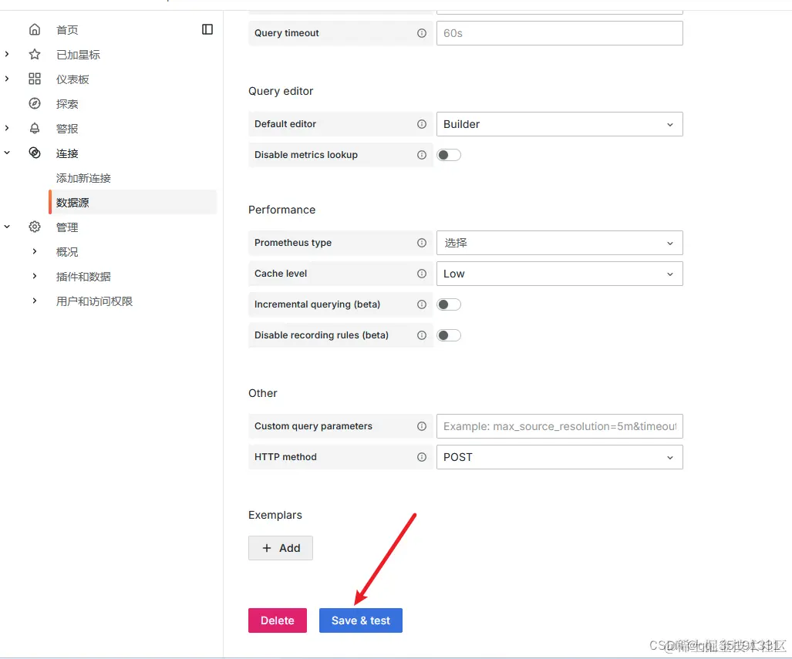Expand the 仪表板 section chevron

tap(7, 79)
